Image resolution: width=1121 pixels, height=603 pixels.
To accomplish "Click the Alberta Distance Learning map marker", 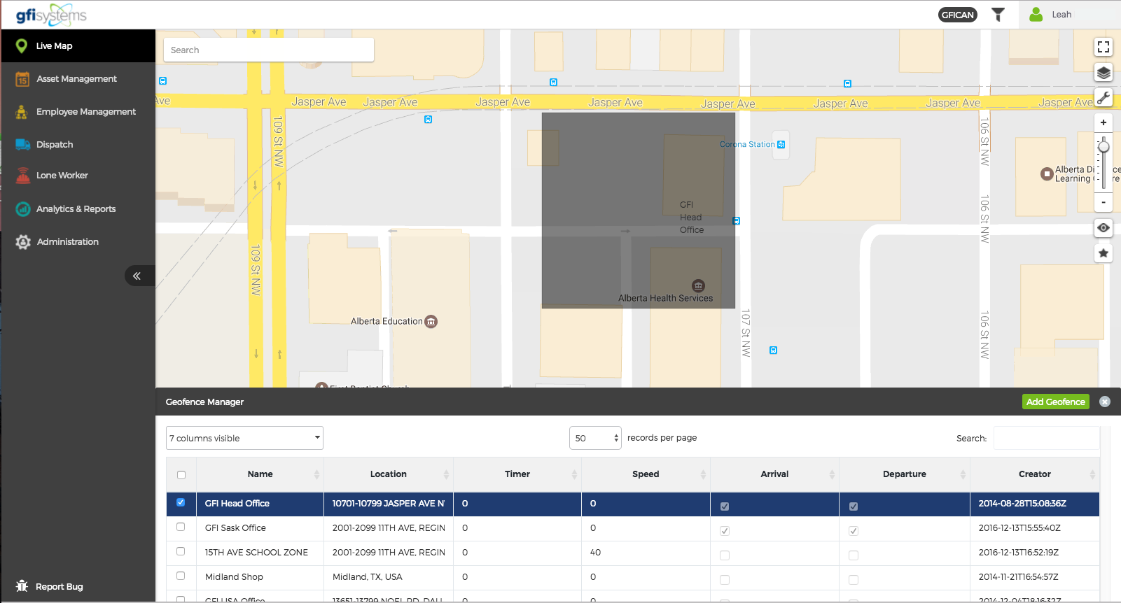I will (1047, 174).
